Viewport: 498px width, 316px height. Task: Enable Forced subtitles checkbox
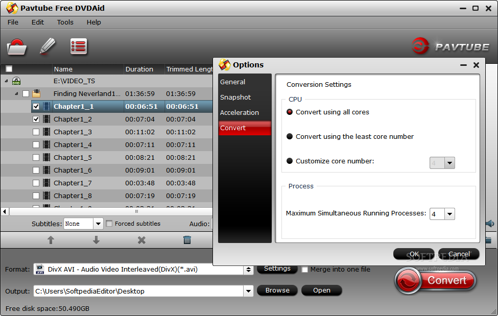pos(109,224)
